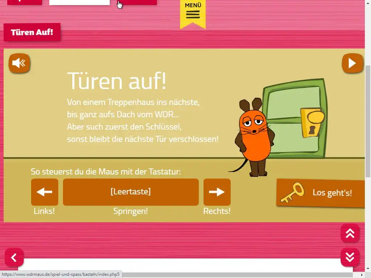This screenshot has width=371, height=278.
Task: Click the wdrmaus.de status bar URL
Action: click(x=61, y=274)
